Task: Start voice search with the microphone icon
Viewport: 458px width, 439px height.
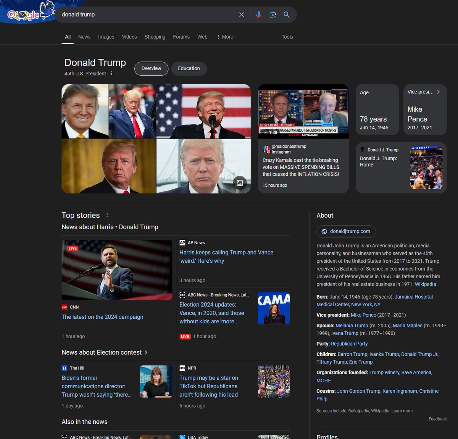Action: [x=259, y=15]
